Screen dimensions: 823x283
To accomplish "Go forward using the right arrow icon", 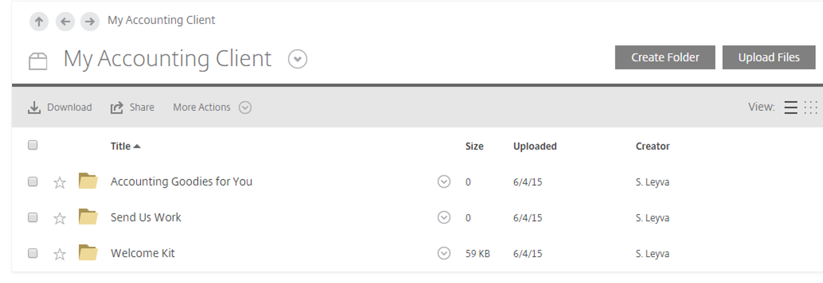I will [x=89, y=22].
